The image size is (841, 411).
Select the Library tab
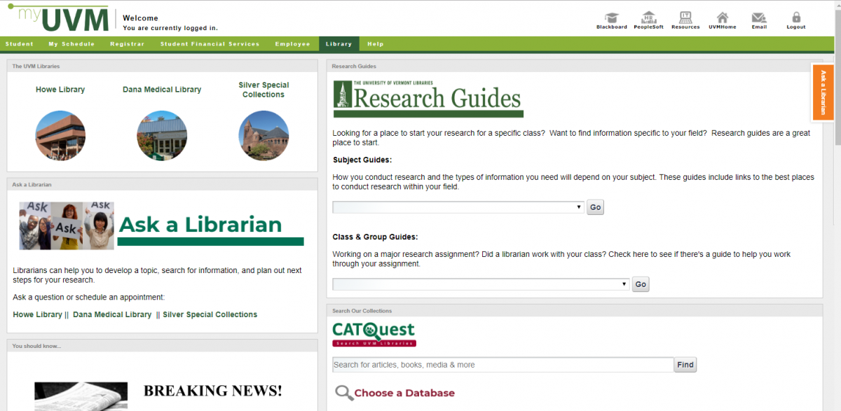click(x=339, y=44)
